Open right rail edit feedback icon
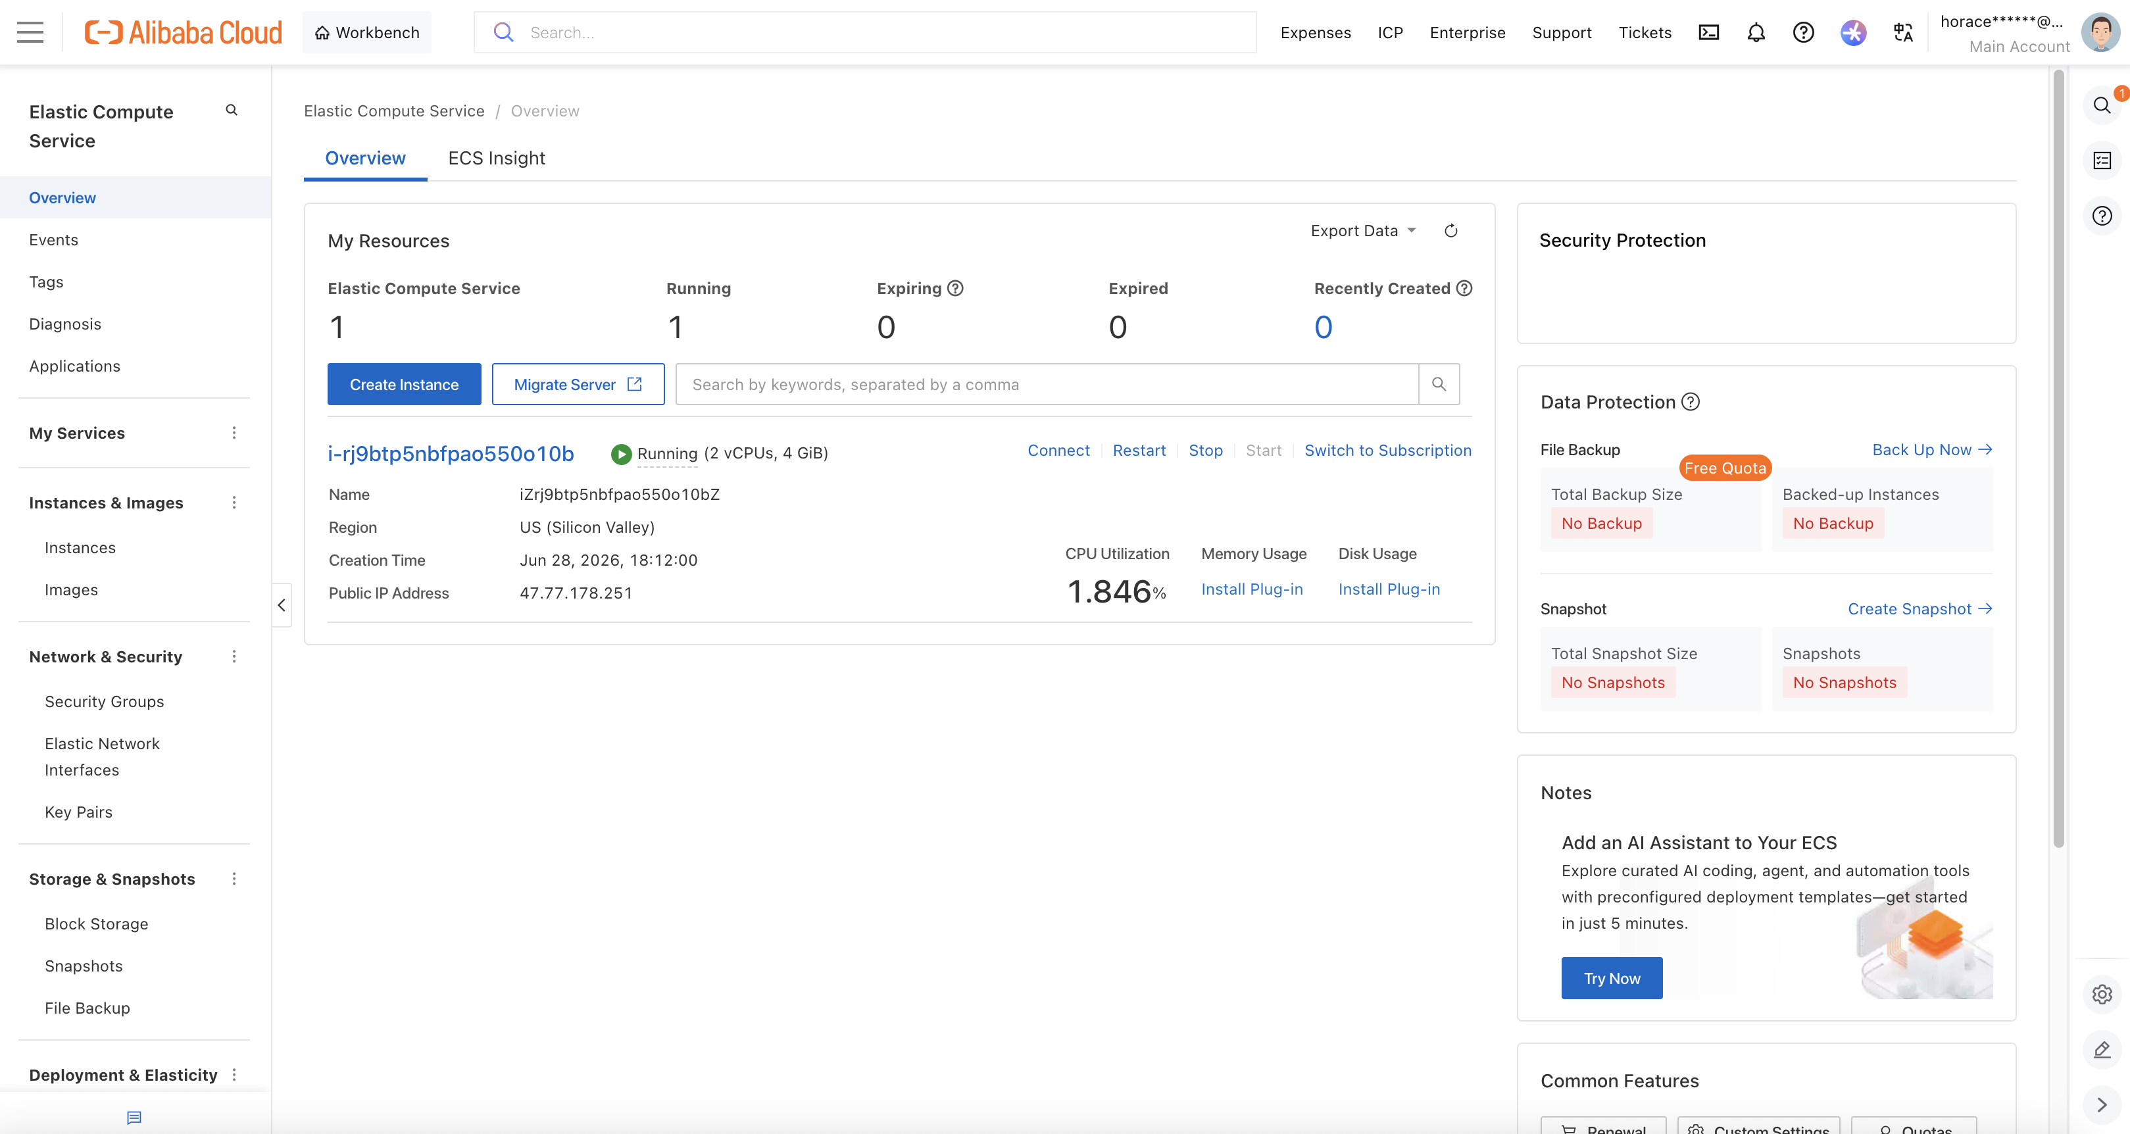The height and width of the screenshot is (1134, 2130). pyautogui.click(x=2102, y=1050)
